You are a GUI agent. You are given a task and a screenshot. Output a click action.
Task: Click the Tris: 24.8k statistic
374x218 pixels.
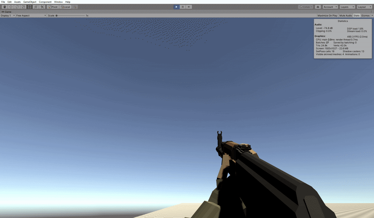tap(322, 45)
